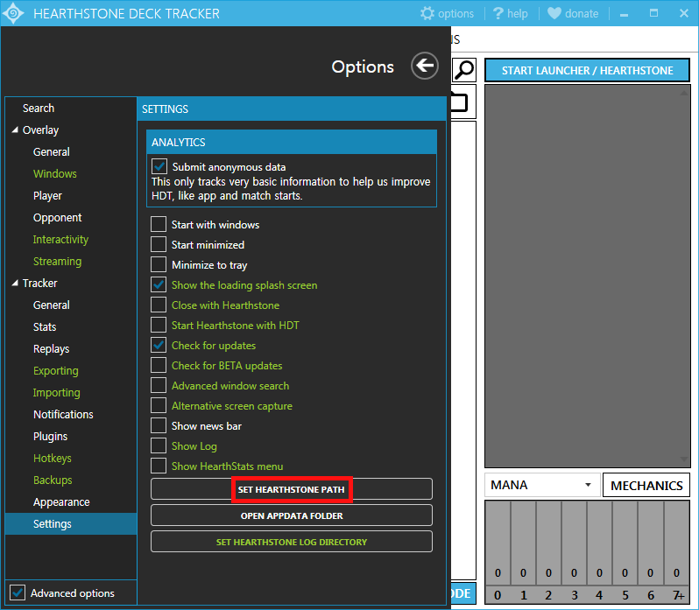This screenshot has height=610, width=699.
Task: Click Open AppData Folder button
Action: (x=292, y=515)
